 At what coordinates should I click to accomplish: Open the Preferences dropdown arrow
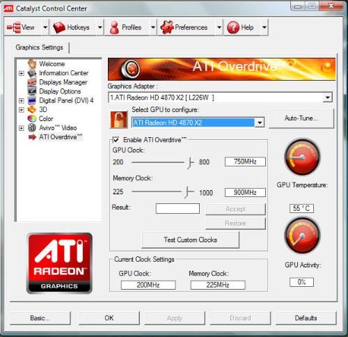click(219, 27)
